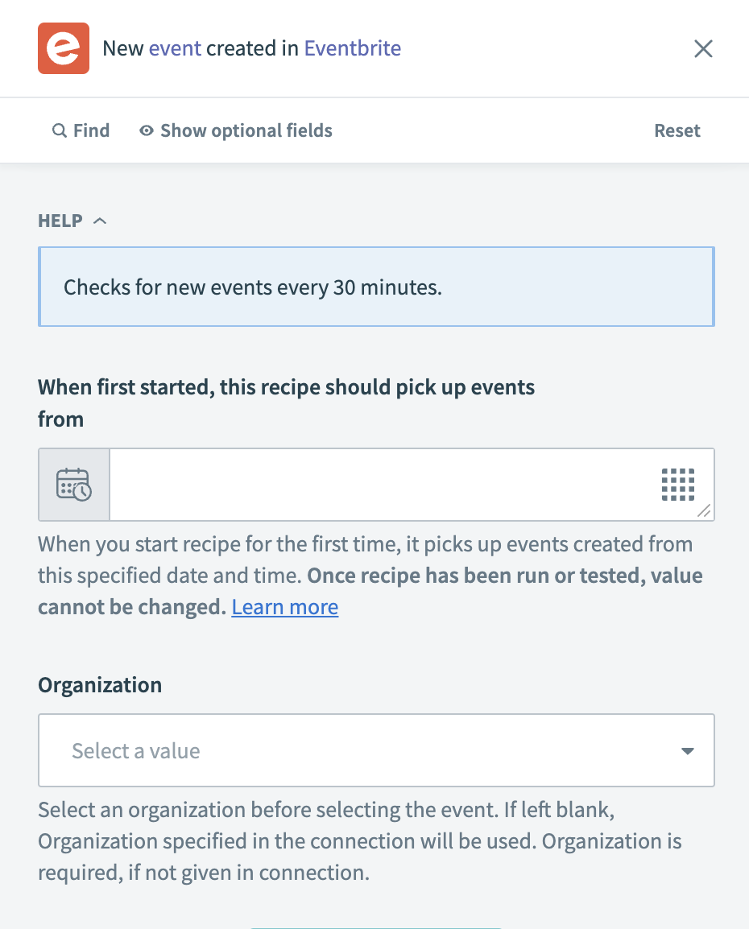Click the Eventbrite app logo icon

[64, 48]
